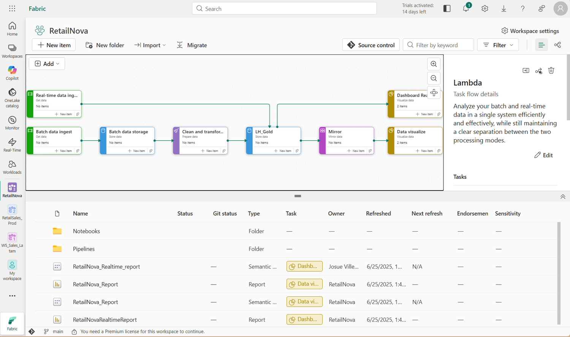This screenshot has width=570, height=337.
Task: Switch to lineage view
Action: [x=557, y=45]
